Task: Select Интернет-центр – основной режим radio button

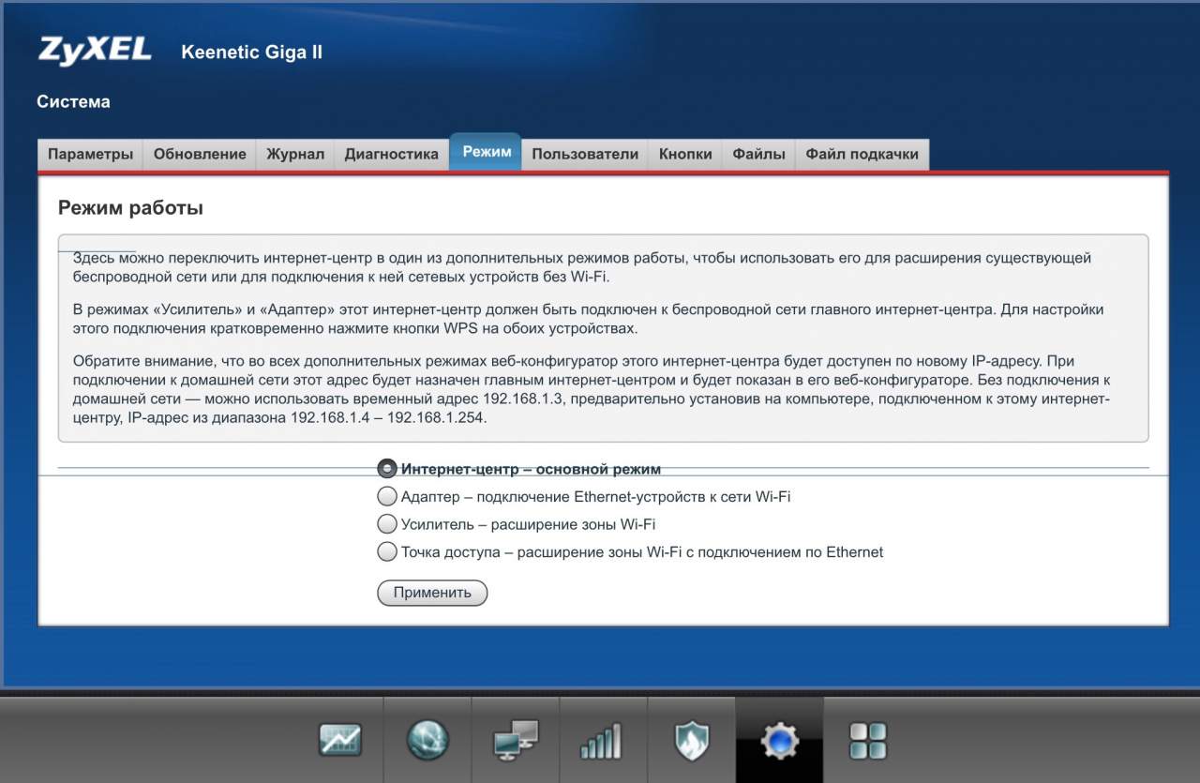Action: pos(386,469)
